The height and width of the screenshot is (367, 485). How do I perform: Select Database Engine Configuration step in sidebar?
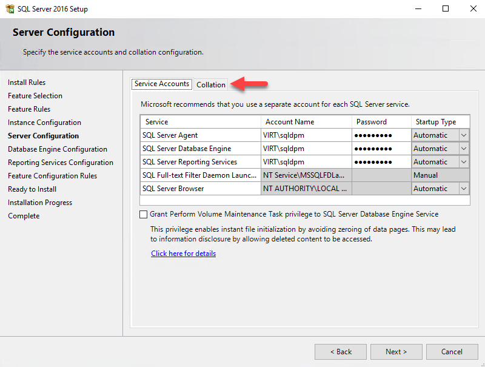(x=58, y=149)
